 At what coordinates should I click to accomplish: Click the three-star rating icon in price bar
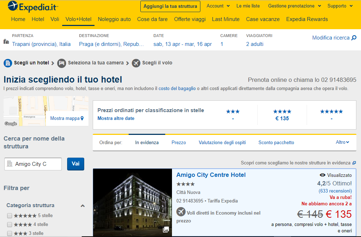(233, 112)
